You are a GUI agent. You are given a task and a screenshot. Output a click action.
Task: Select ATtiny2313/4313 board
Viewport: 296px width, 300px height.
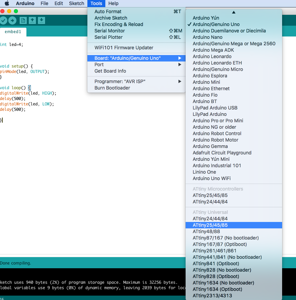[234, 296]
